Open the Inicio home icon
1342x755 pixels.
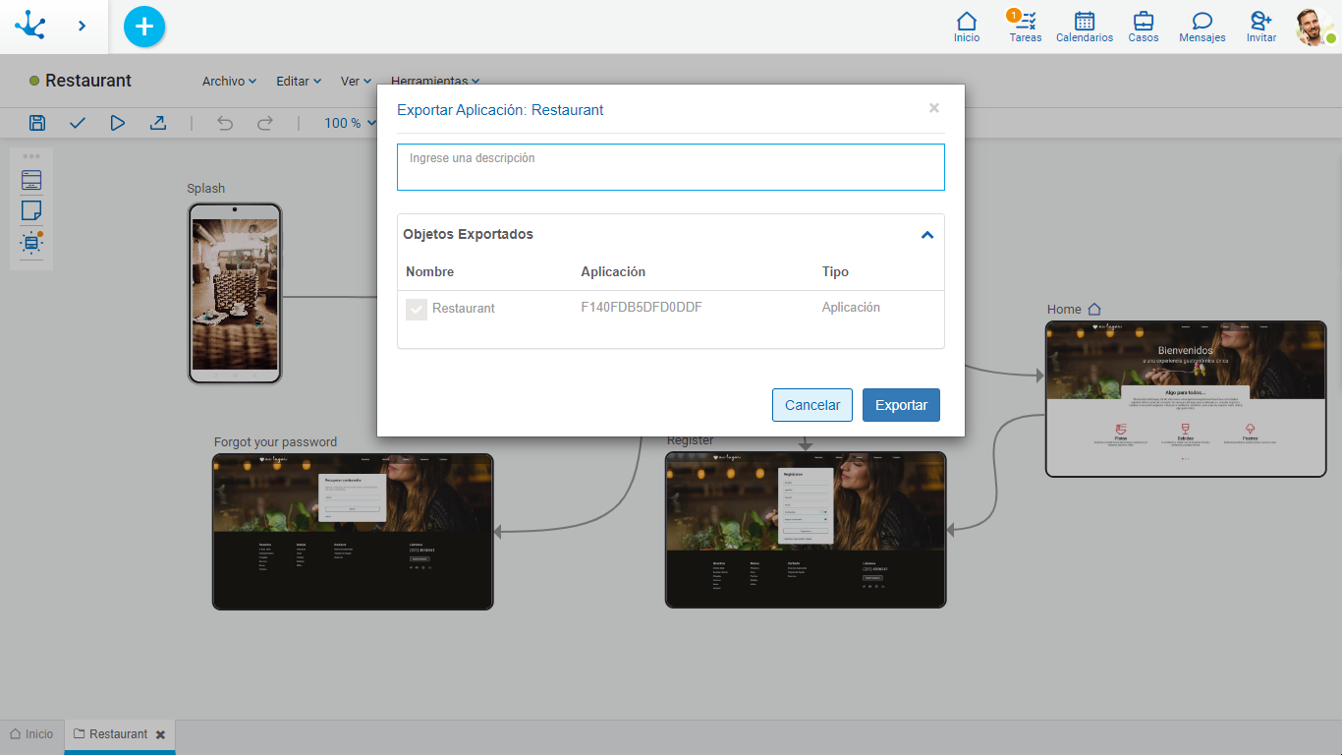tap(967, 26)
